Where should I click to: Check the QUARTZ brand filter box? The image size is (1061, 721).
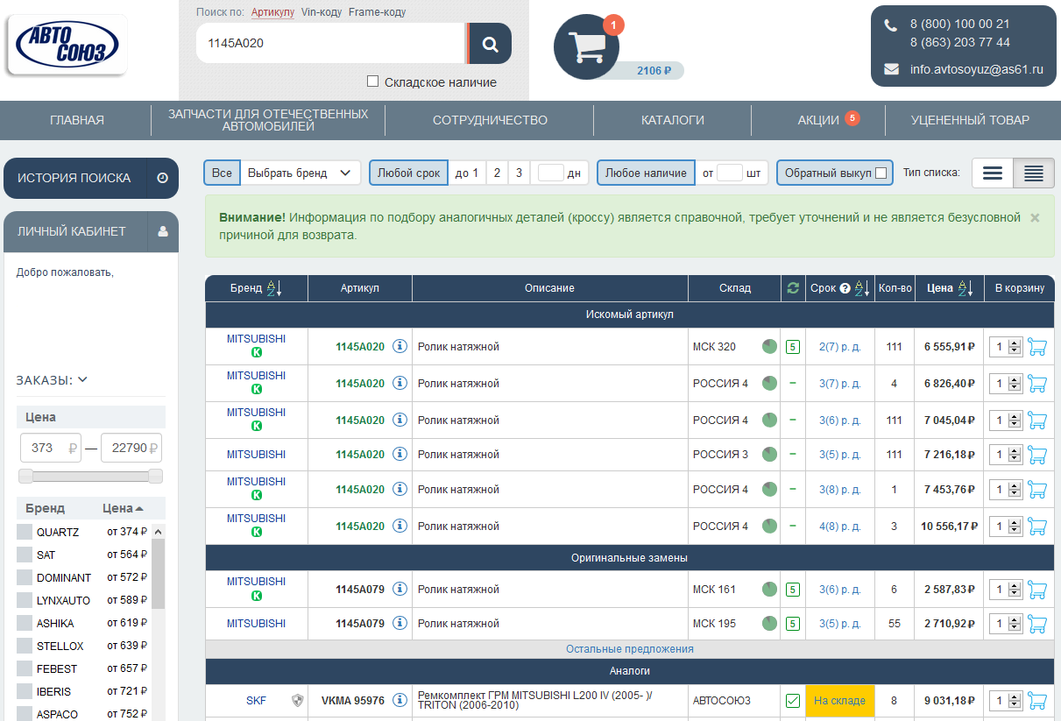click(x=25, y=532)
